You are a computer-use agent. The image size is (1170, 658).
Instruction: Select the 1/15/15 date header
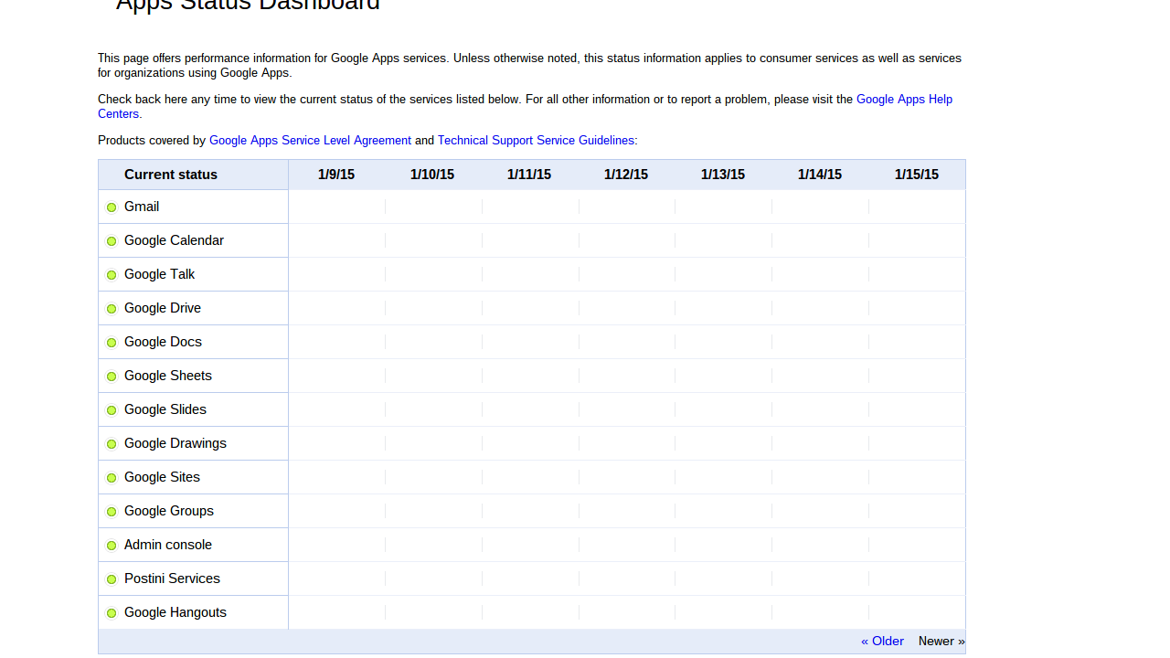[x=917, y=175]
